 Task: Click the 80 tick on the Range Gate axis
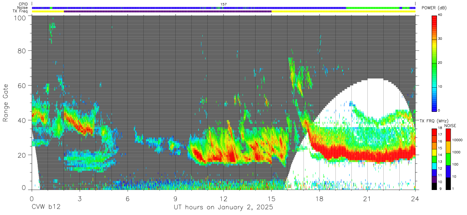(x=22, y=51)
